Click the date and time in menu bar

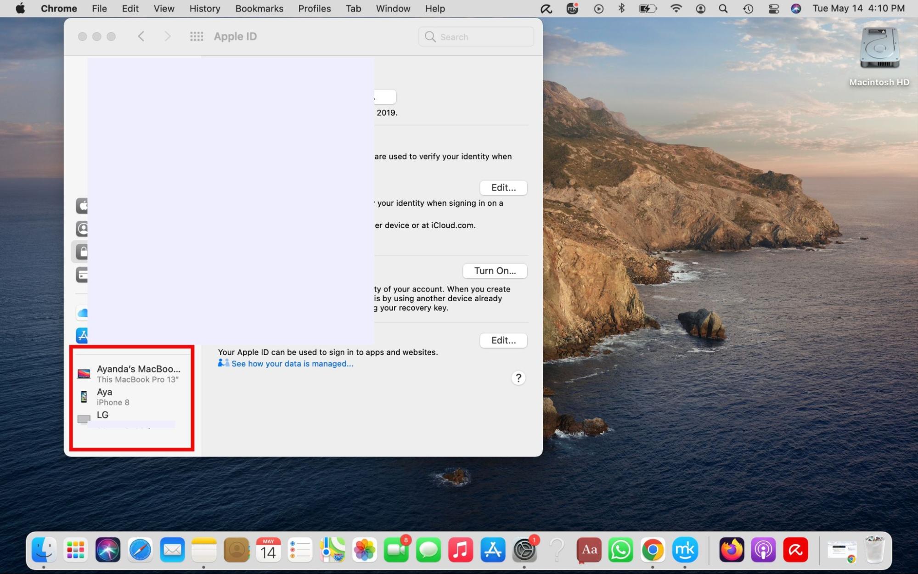click(x=858, y=8)
